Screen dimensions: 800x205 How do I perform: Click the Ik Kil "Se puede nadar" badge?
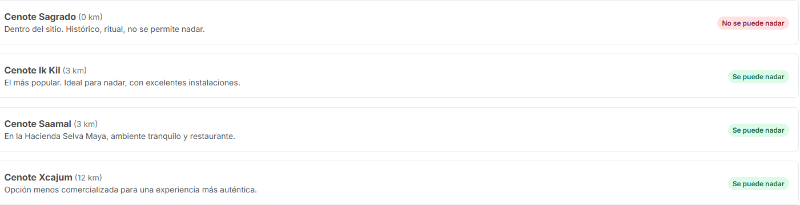758,77
